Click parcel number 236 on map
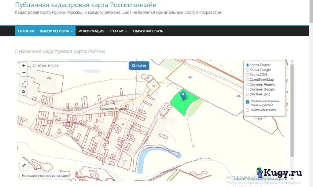This screenshot has height=187, width=313. point(147,78)
